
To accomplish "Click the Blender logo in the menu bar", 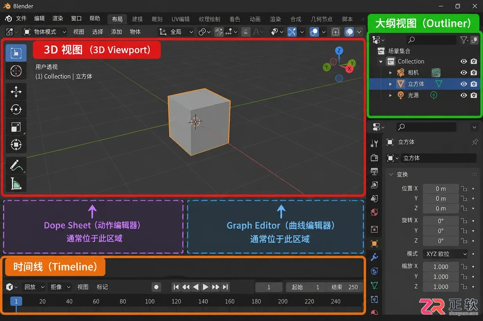I will tap(8, 19).
